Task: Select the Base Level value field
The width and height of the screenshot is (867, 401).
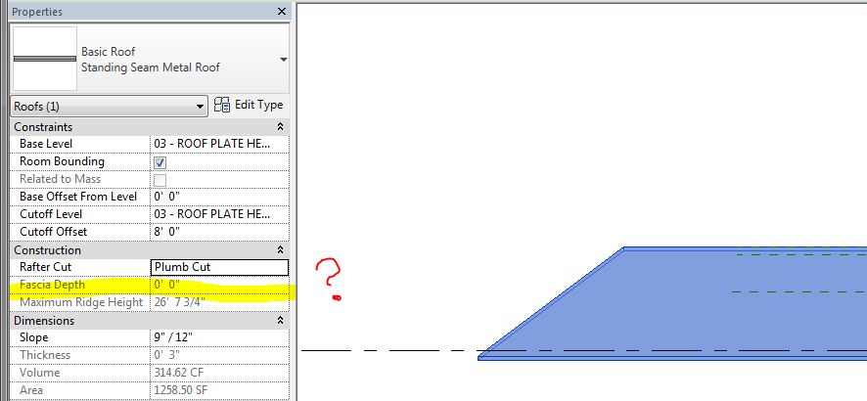Action: pos(219,144)
